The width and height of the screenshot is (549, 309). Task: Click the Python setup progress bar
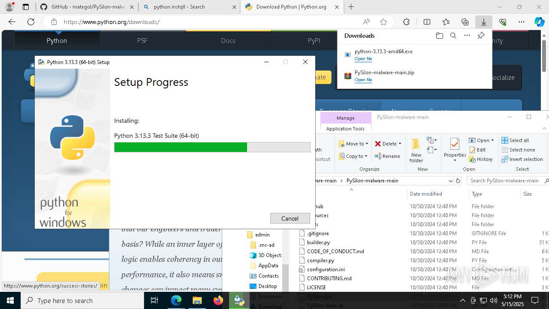click(212, 147)
